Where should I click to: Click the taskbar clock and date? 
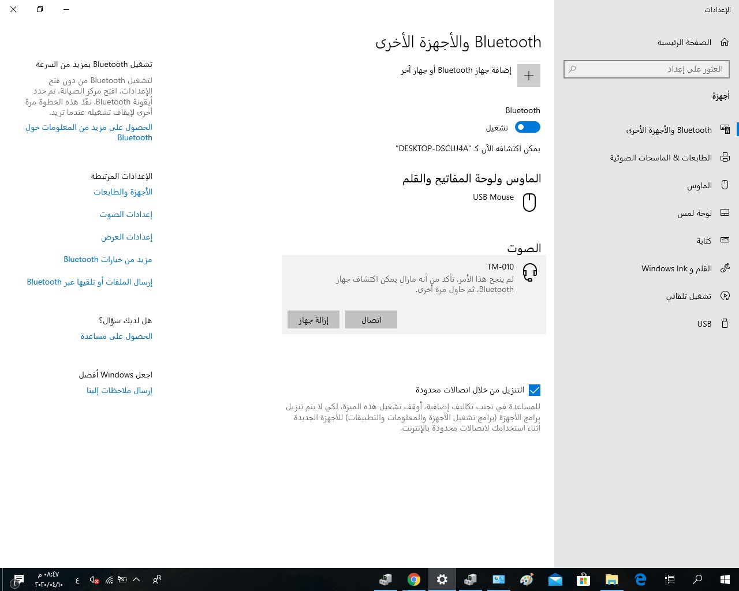pos(49,579)
